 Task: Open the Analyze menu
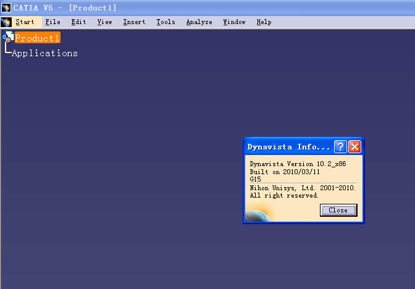click(199, 22)
